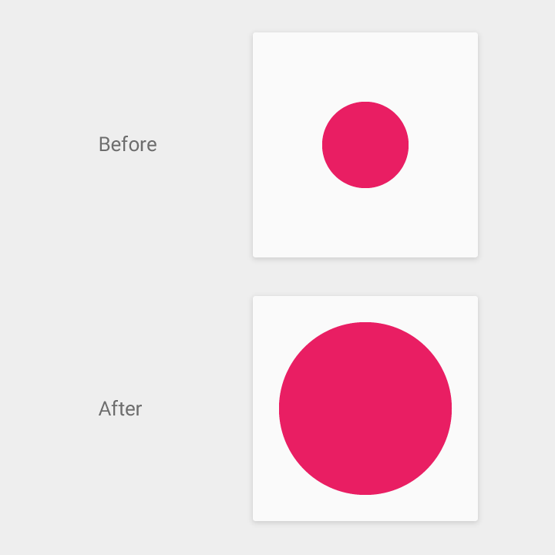Select the "Before" text label
This screenshot has height=555, width=555.
pyautogui.click(x=128, y=144)
